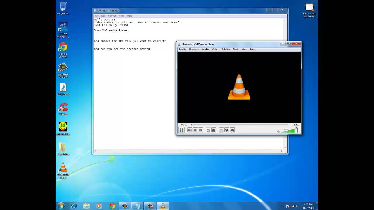
Task: Stop playback in VLC
Action: 195,130
